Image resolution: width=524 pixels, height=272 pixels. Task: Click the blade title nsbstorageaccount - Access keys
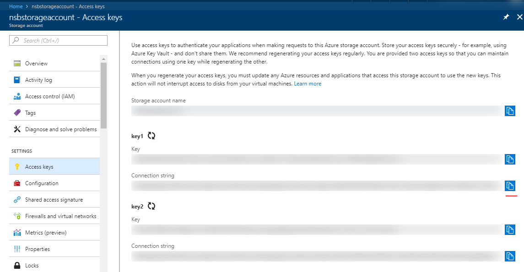[x=65, y=17]
